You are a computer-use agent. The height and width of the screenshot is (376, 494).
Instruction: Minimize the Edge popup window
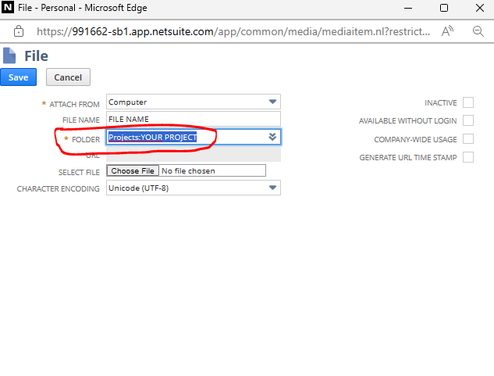pyautogui.click(x=407, y=8)
